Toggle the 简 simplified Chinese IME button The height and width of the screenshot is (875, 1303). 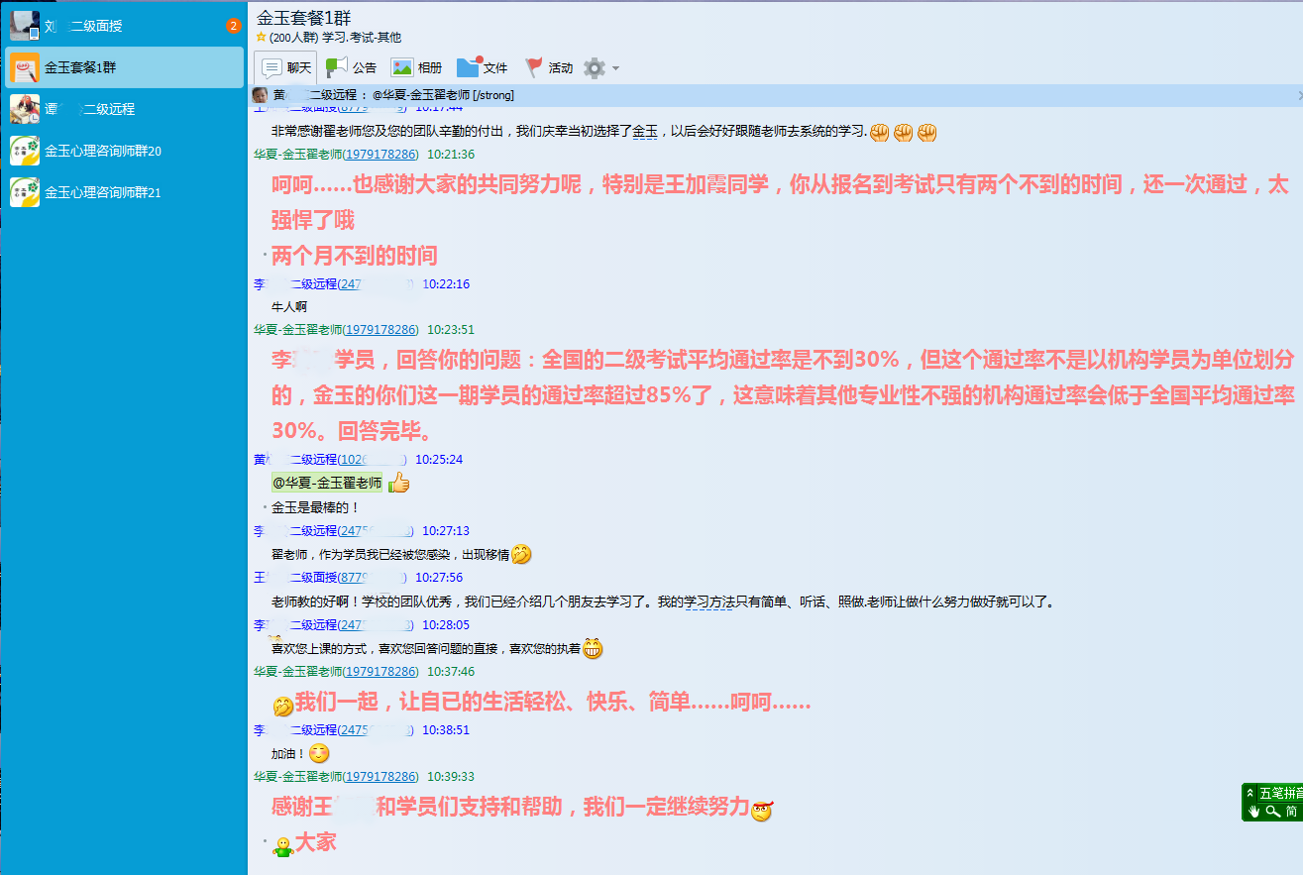point(1292,812)
